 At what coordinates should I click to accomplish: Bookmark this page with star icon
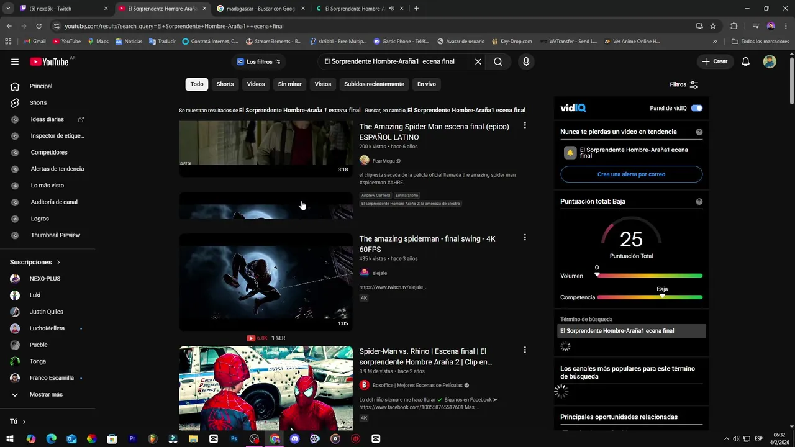click(x=713, y=26)
